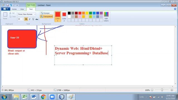The width and height of the screenshot is (178, 100).
Task: Open Zoom from the taskbar
Action: coord(52,97)
